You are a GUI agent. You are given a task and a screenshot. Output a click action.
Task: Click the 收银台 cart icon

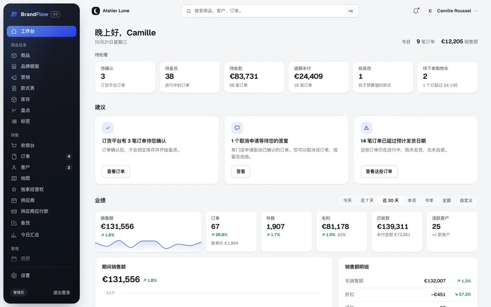point(14,145)
